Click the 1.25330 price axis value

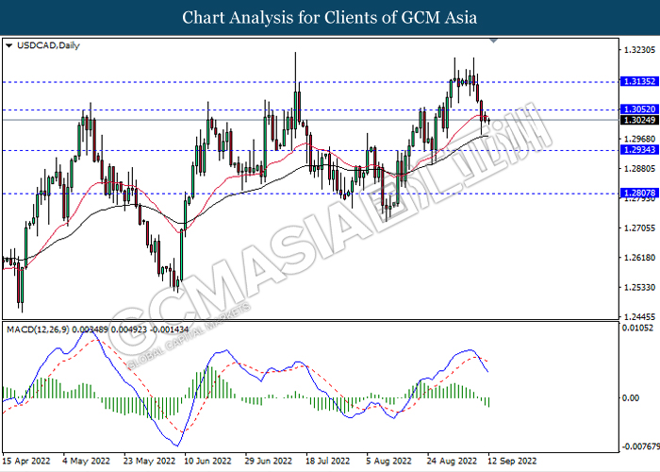pyautogui.click(x=639, y=287)
